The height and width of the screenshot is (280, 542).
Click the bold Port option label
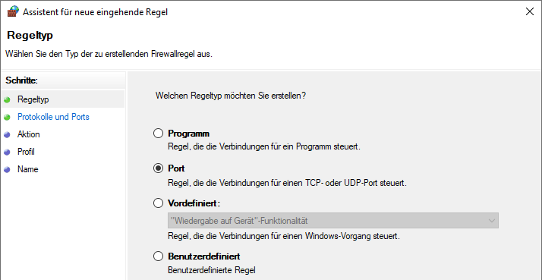coord(176,168)
